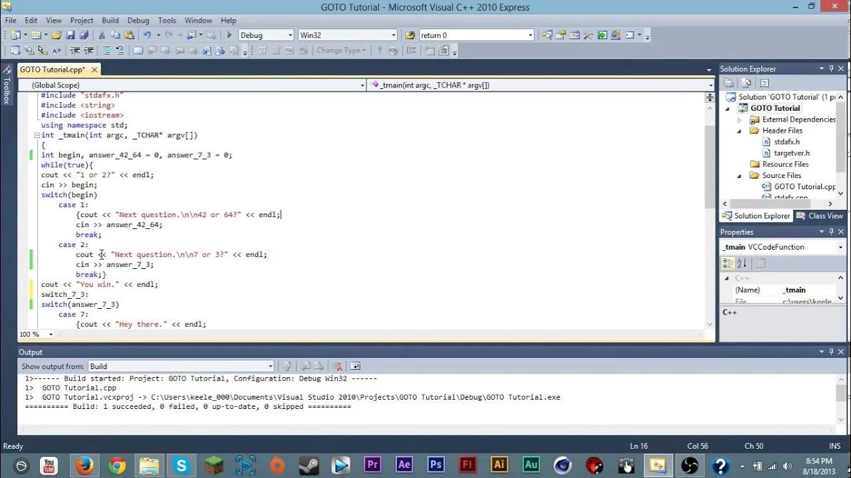Increase line indent with the toolbar icon
Image resolution: width=851 pixels, height=478 pixels.
pos(88,50)
